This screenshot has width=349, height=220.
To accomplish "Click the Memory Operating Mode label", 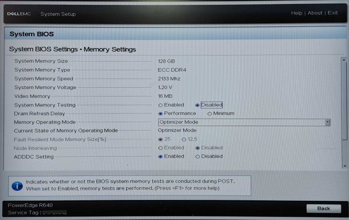I will [x=45, y=122].
